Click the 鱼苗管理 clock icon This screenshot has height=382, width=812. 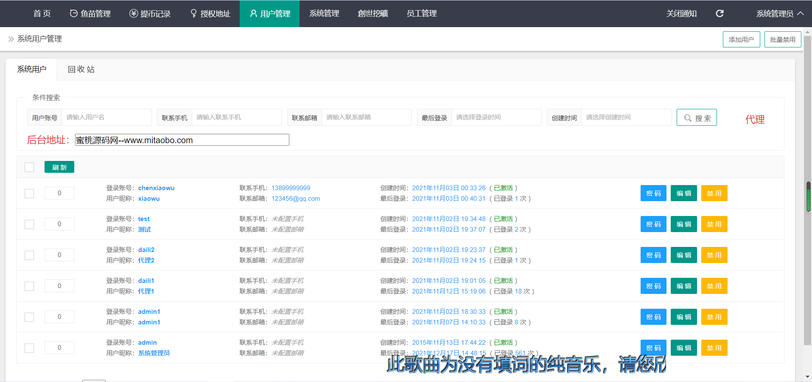pos(73,14)
